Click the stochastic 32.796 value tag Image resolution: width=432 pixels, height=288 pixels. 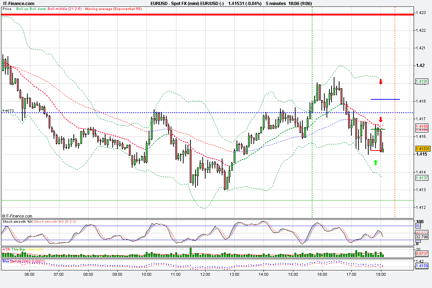(x=422, y=237)
